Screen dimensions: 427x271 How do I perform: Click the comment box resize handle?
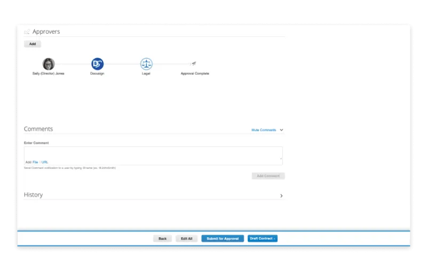[x=281, y=158]
